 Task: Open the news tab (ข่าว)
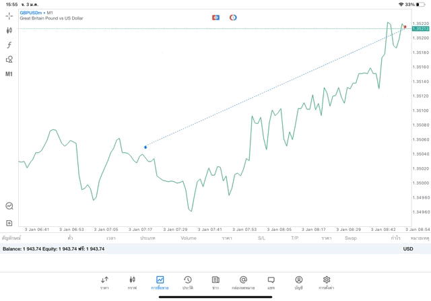tap(215, 281)
